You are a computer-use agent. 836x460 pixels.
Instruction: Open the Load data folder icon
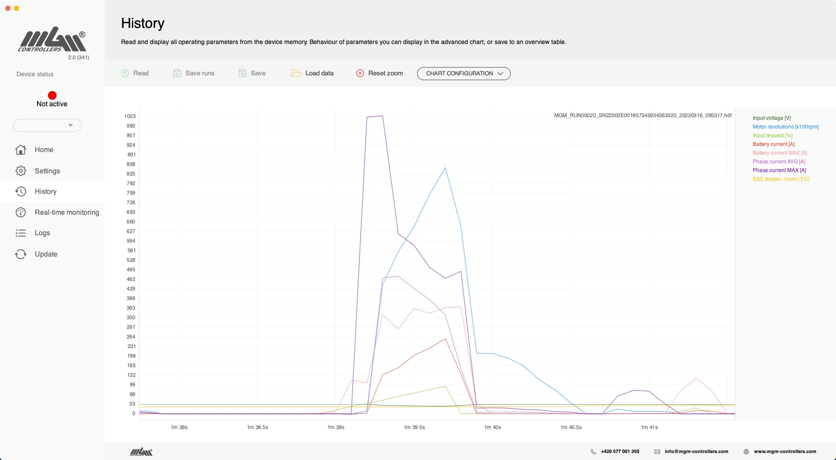[x=296, y=73]
